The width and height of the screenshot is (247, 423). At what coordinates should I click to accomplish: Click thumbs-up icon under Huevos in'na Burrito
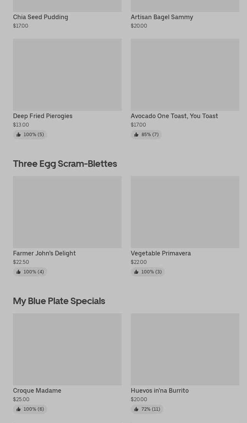tap(136, 409)
